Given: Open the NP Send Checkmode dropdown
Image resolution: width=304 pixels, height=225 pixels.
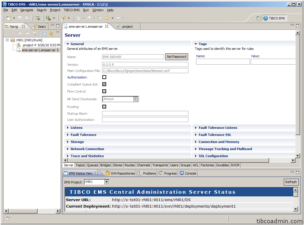Looking at the screenshot, I should coord(136,99).
